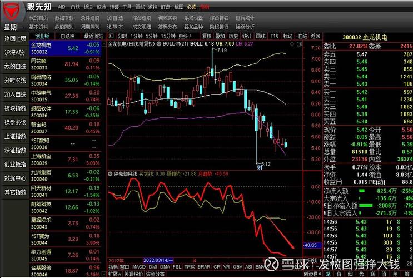413x278 pixels.
Task: Click 我的首页 button
Action: pyautogui.click(x=38, y=18)
